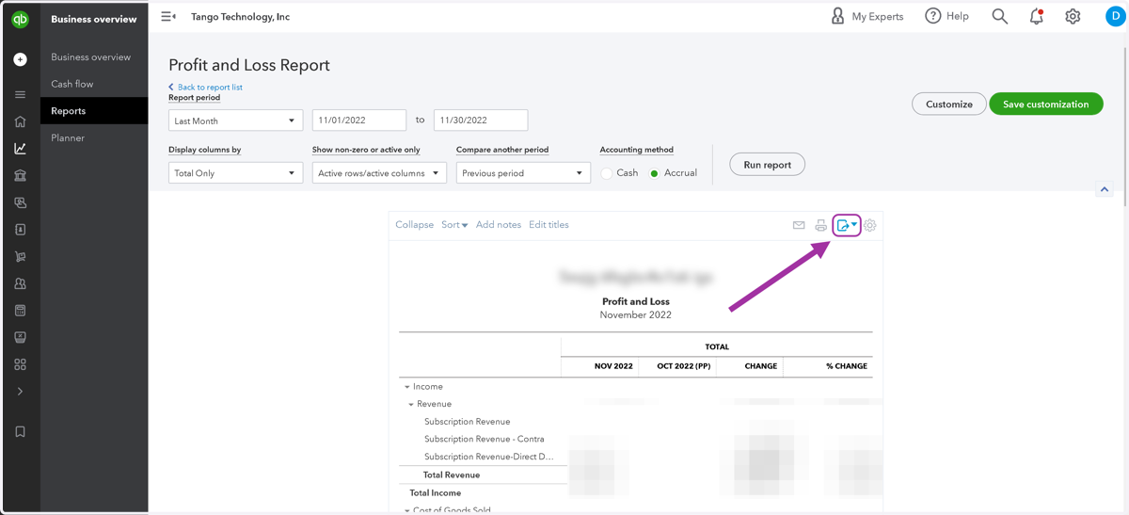This screenshot has width=1129, height=515.
Task: Click the Run report button
Action: tap(768, 165)
